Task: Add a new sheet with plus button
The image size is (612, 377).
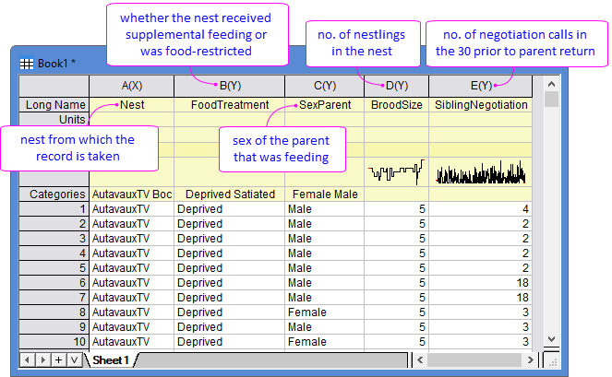Action: click(58, 359)
